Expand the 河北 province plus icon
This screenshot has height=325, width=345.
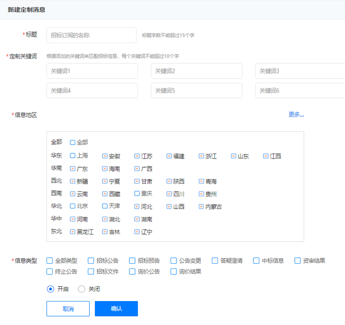pos(137,207)
